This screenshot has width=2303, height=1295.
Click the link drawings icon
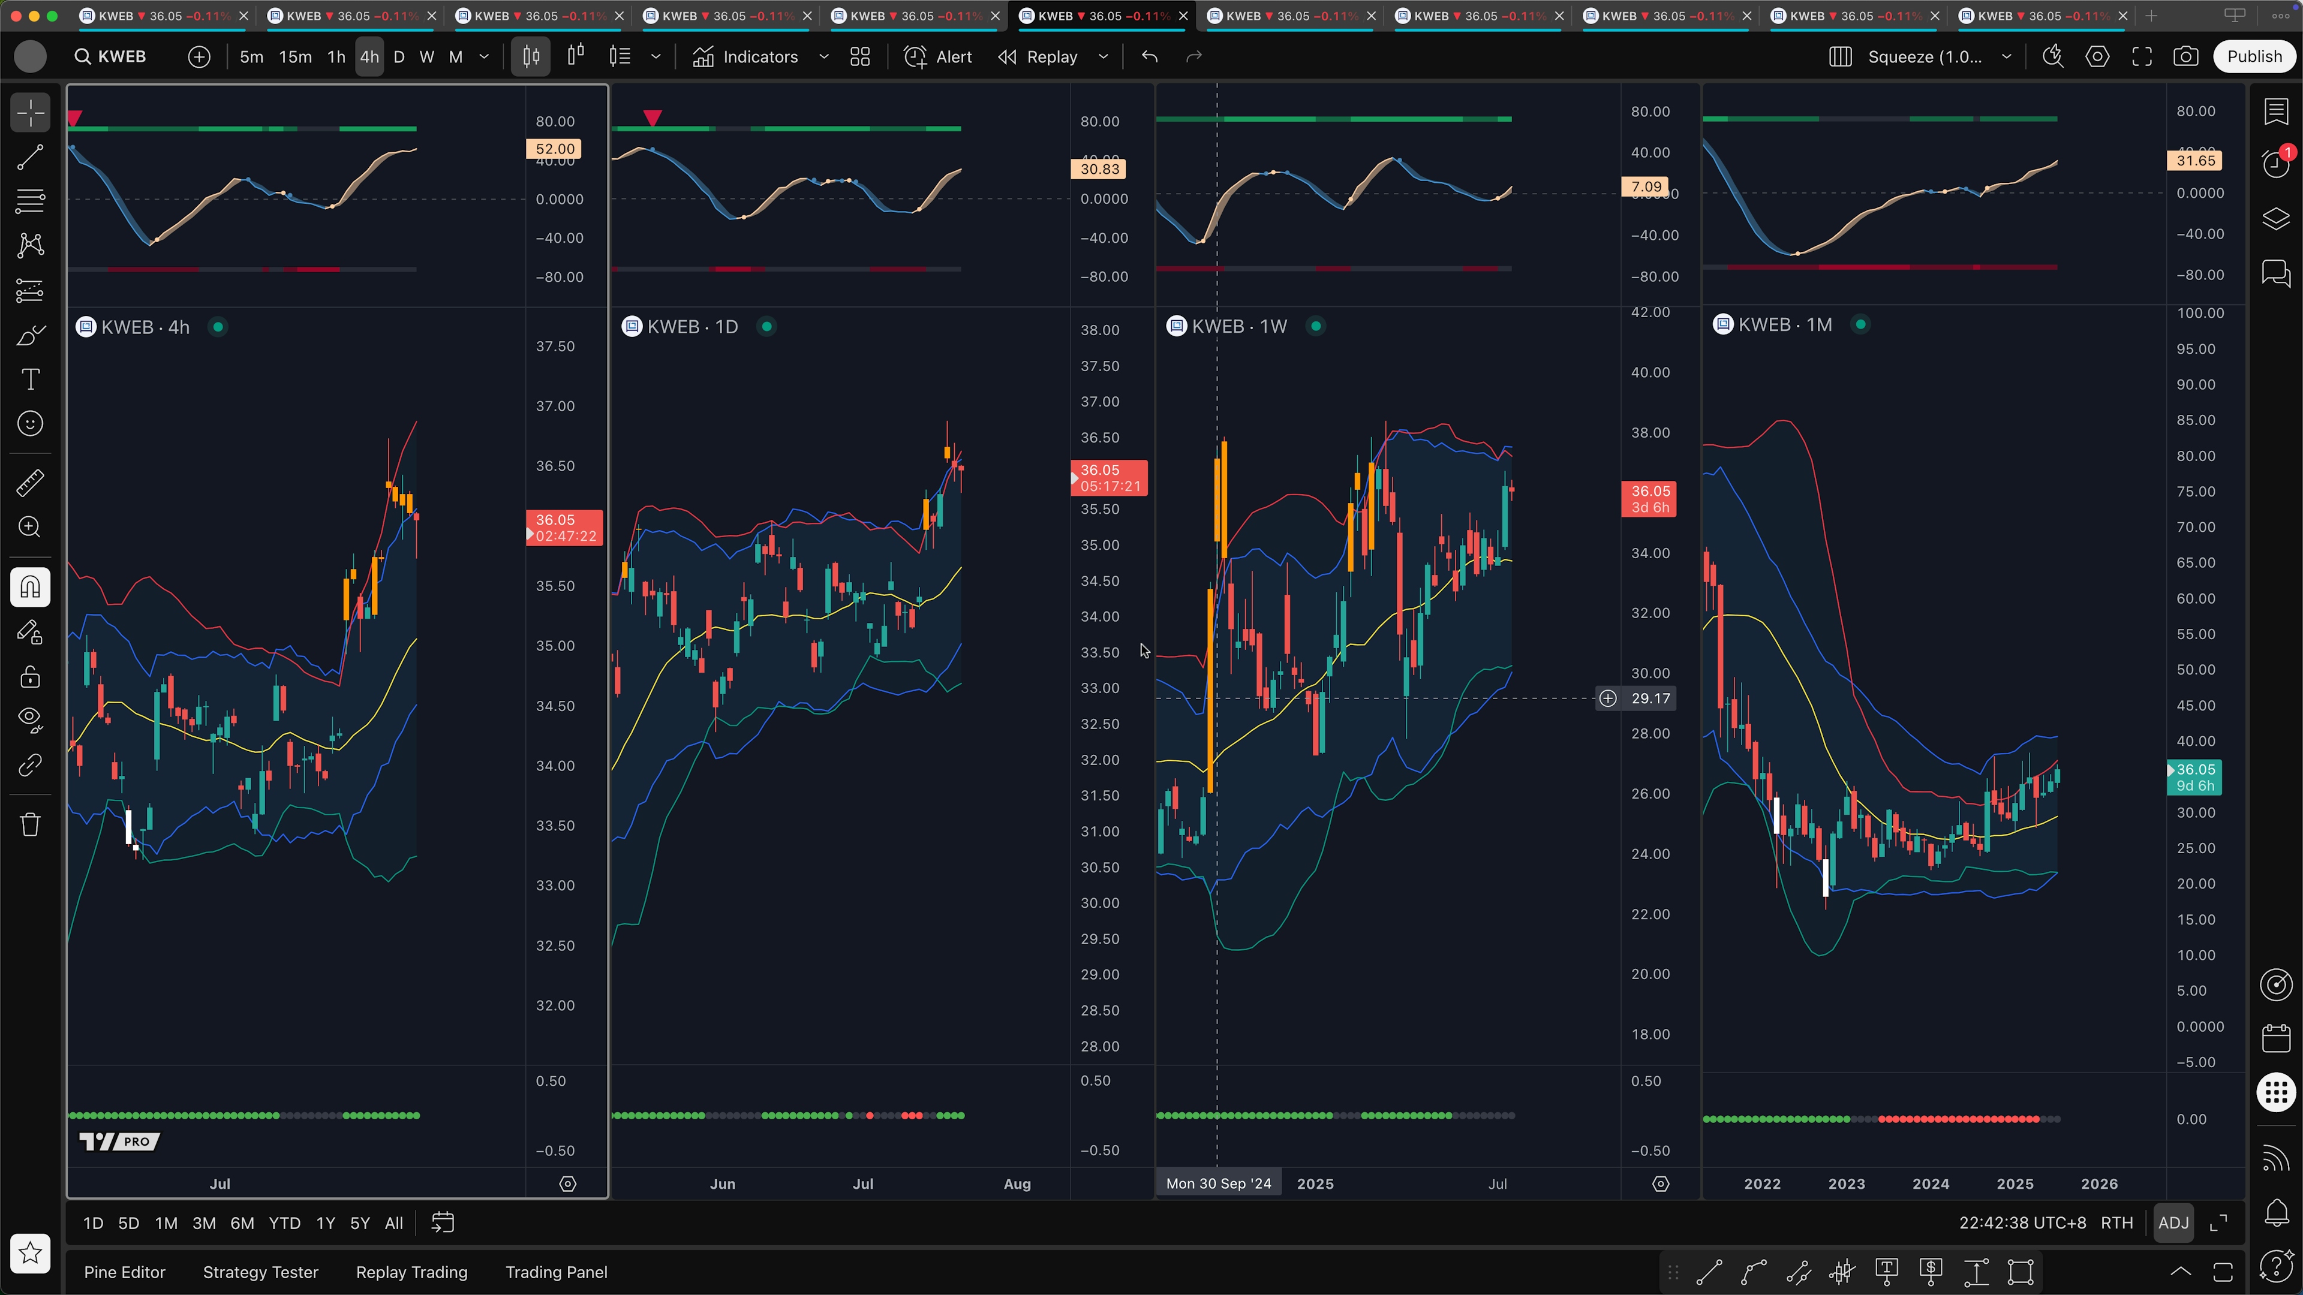click(31, 765)
